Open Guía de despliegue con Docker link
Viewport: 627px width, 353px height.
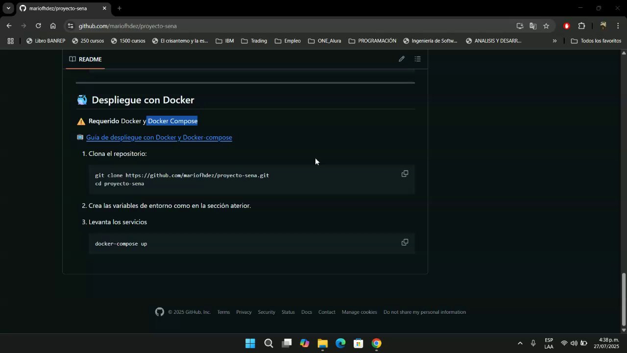[x=159, y=137]
